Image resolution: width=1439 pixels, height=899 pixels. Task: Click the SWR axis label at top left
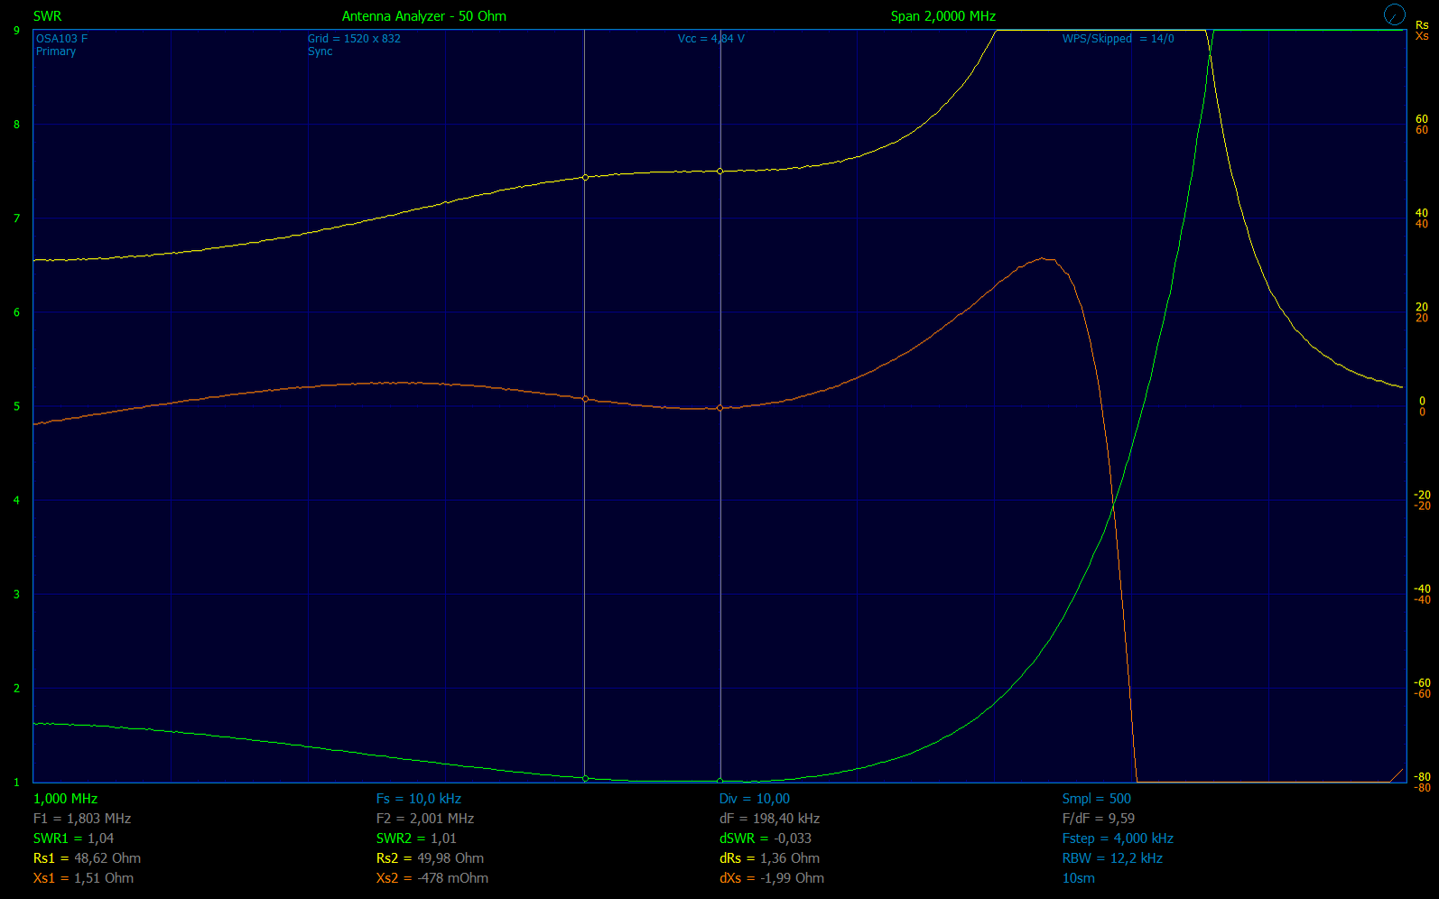[47, 16]
